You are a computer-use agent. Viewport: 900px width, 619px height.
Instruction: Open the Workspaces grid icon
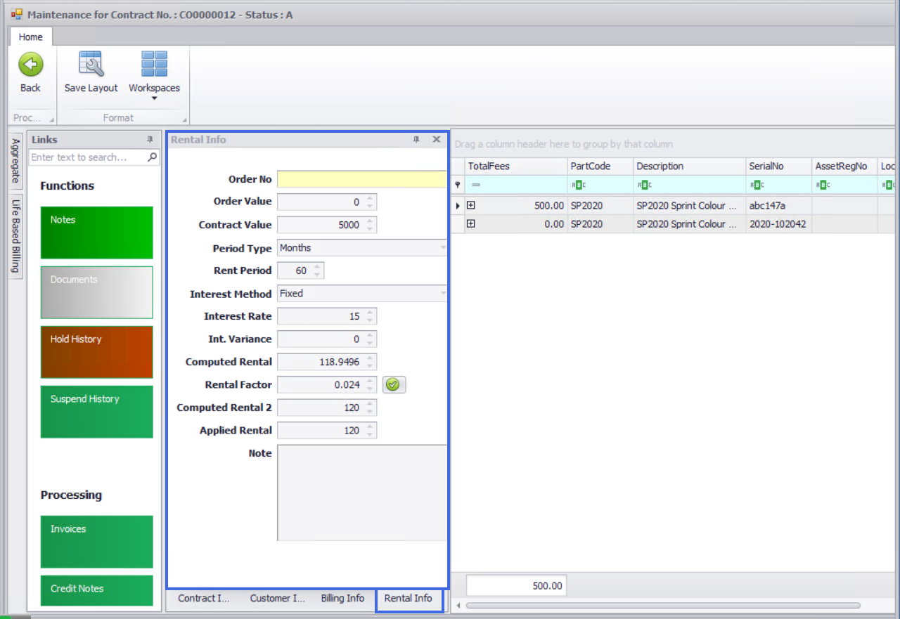[x=154, y=64]
